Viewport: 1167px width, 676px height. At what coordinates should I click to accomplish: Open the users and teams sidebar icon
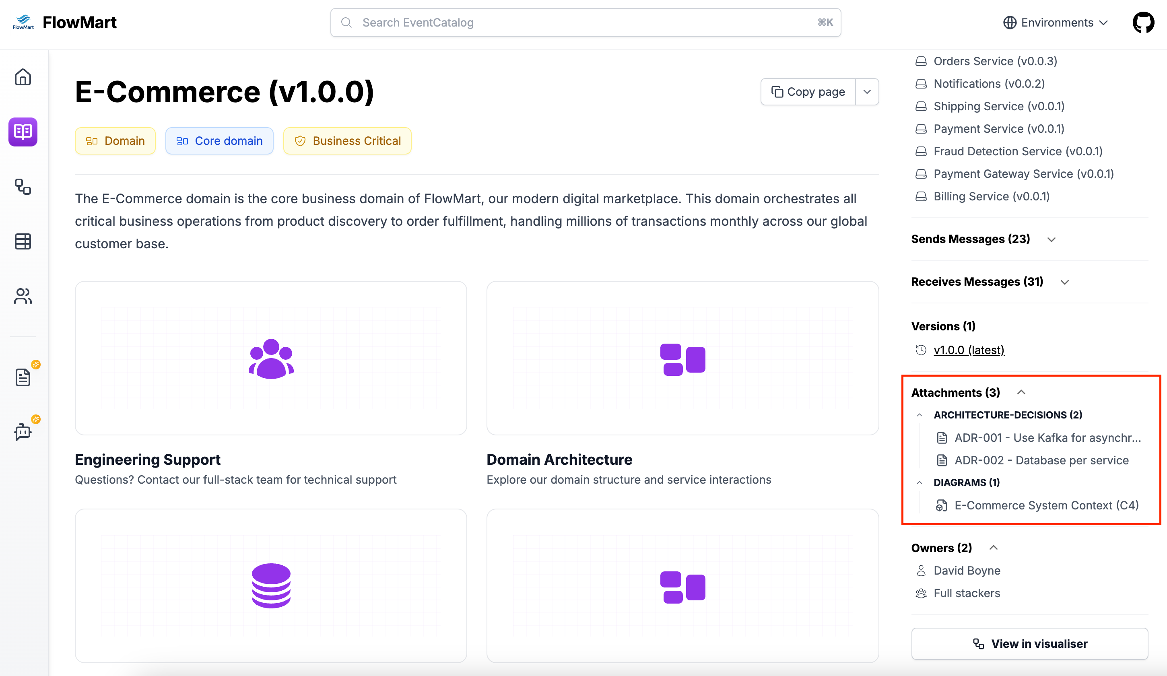23,296
